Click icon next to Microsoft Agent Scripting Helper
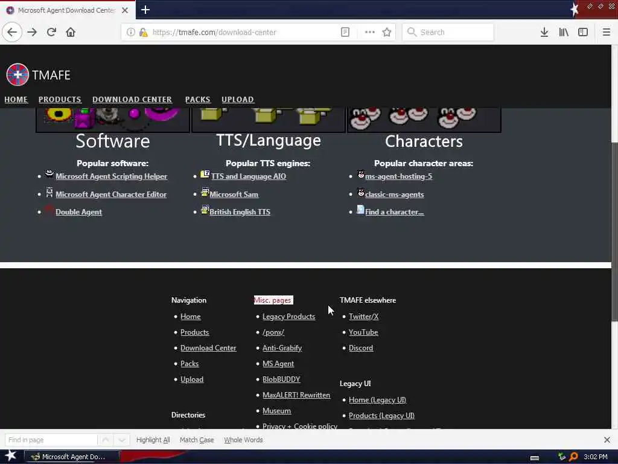This screenshot has width=618, height=464. click(x=49, y=173)
